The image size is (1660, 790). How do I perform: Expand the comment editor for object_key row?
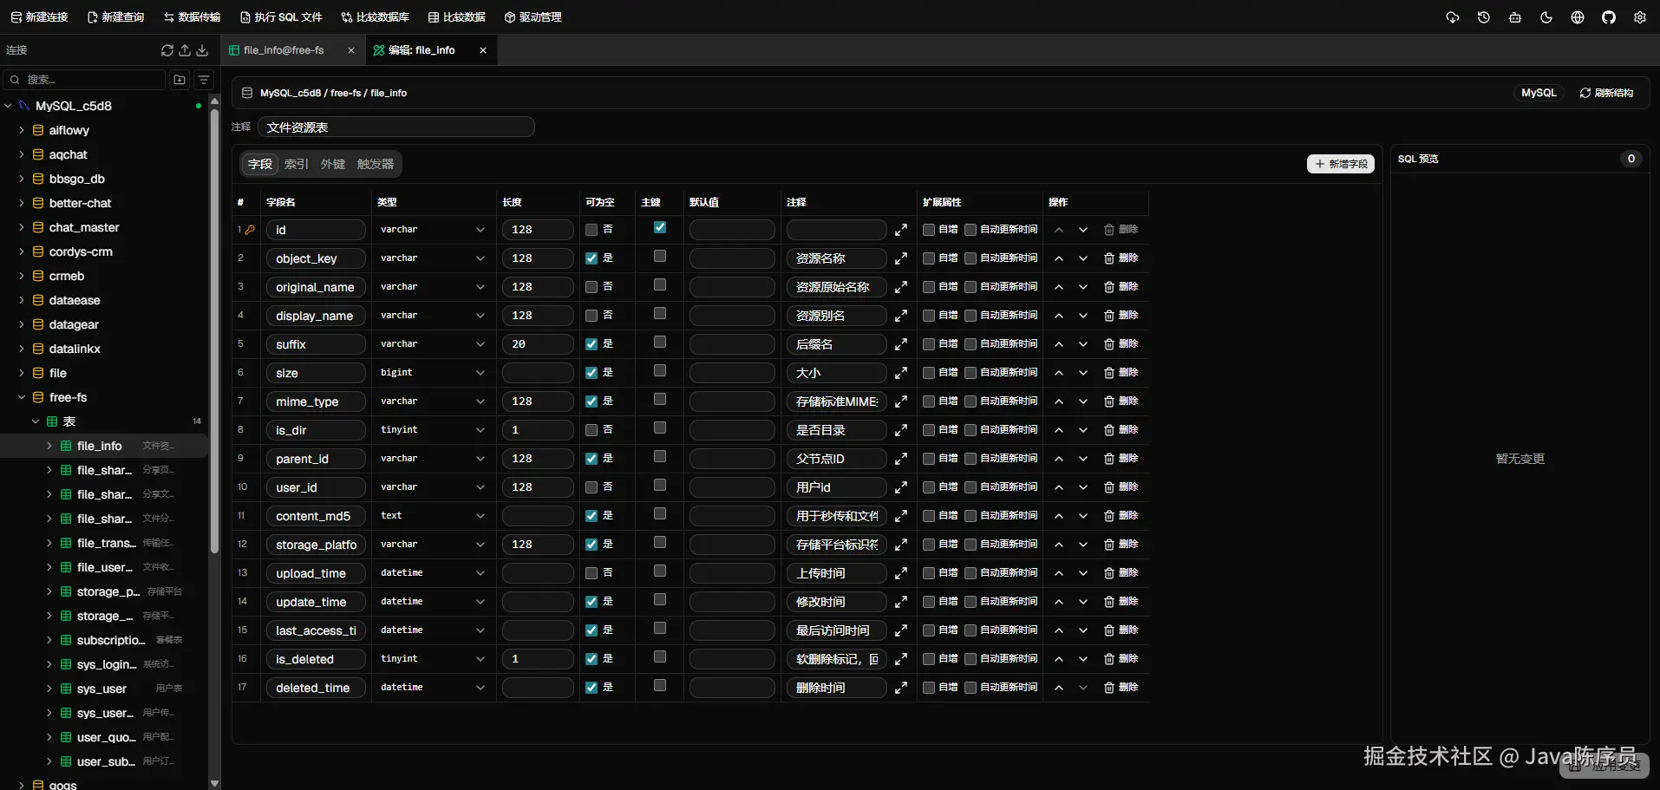(x=901, y=258)
